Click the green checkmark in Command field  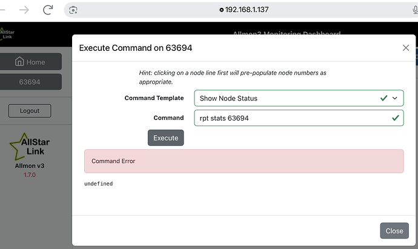[x=396, y=118]
